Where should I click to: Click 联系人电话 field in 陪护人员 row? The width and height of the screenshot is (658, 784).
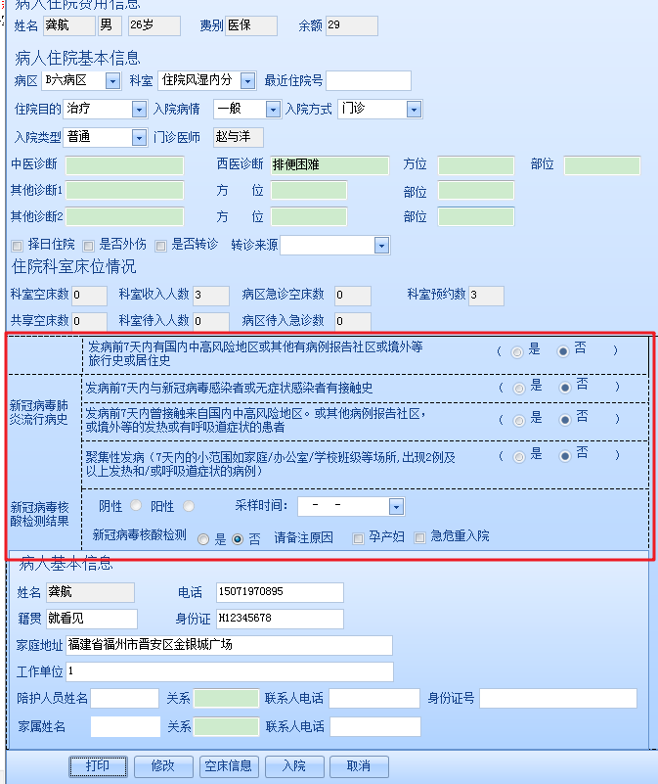click(x=374, y=699)
